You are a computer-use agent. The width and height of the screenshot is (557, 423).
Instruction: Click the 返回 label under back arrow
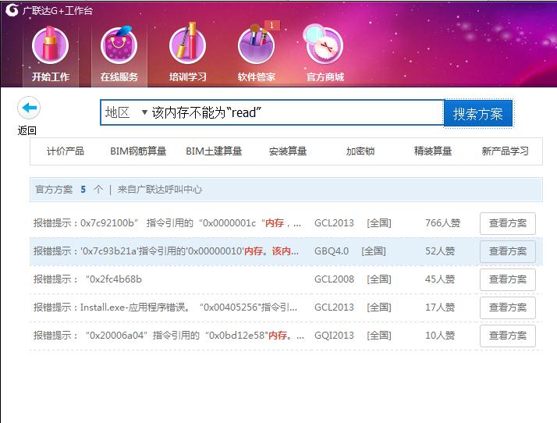tap(27, 131)
